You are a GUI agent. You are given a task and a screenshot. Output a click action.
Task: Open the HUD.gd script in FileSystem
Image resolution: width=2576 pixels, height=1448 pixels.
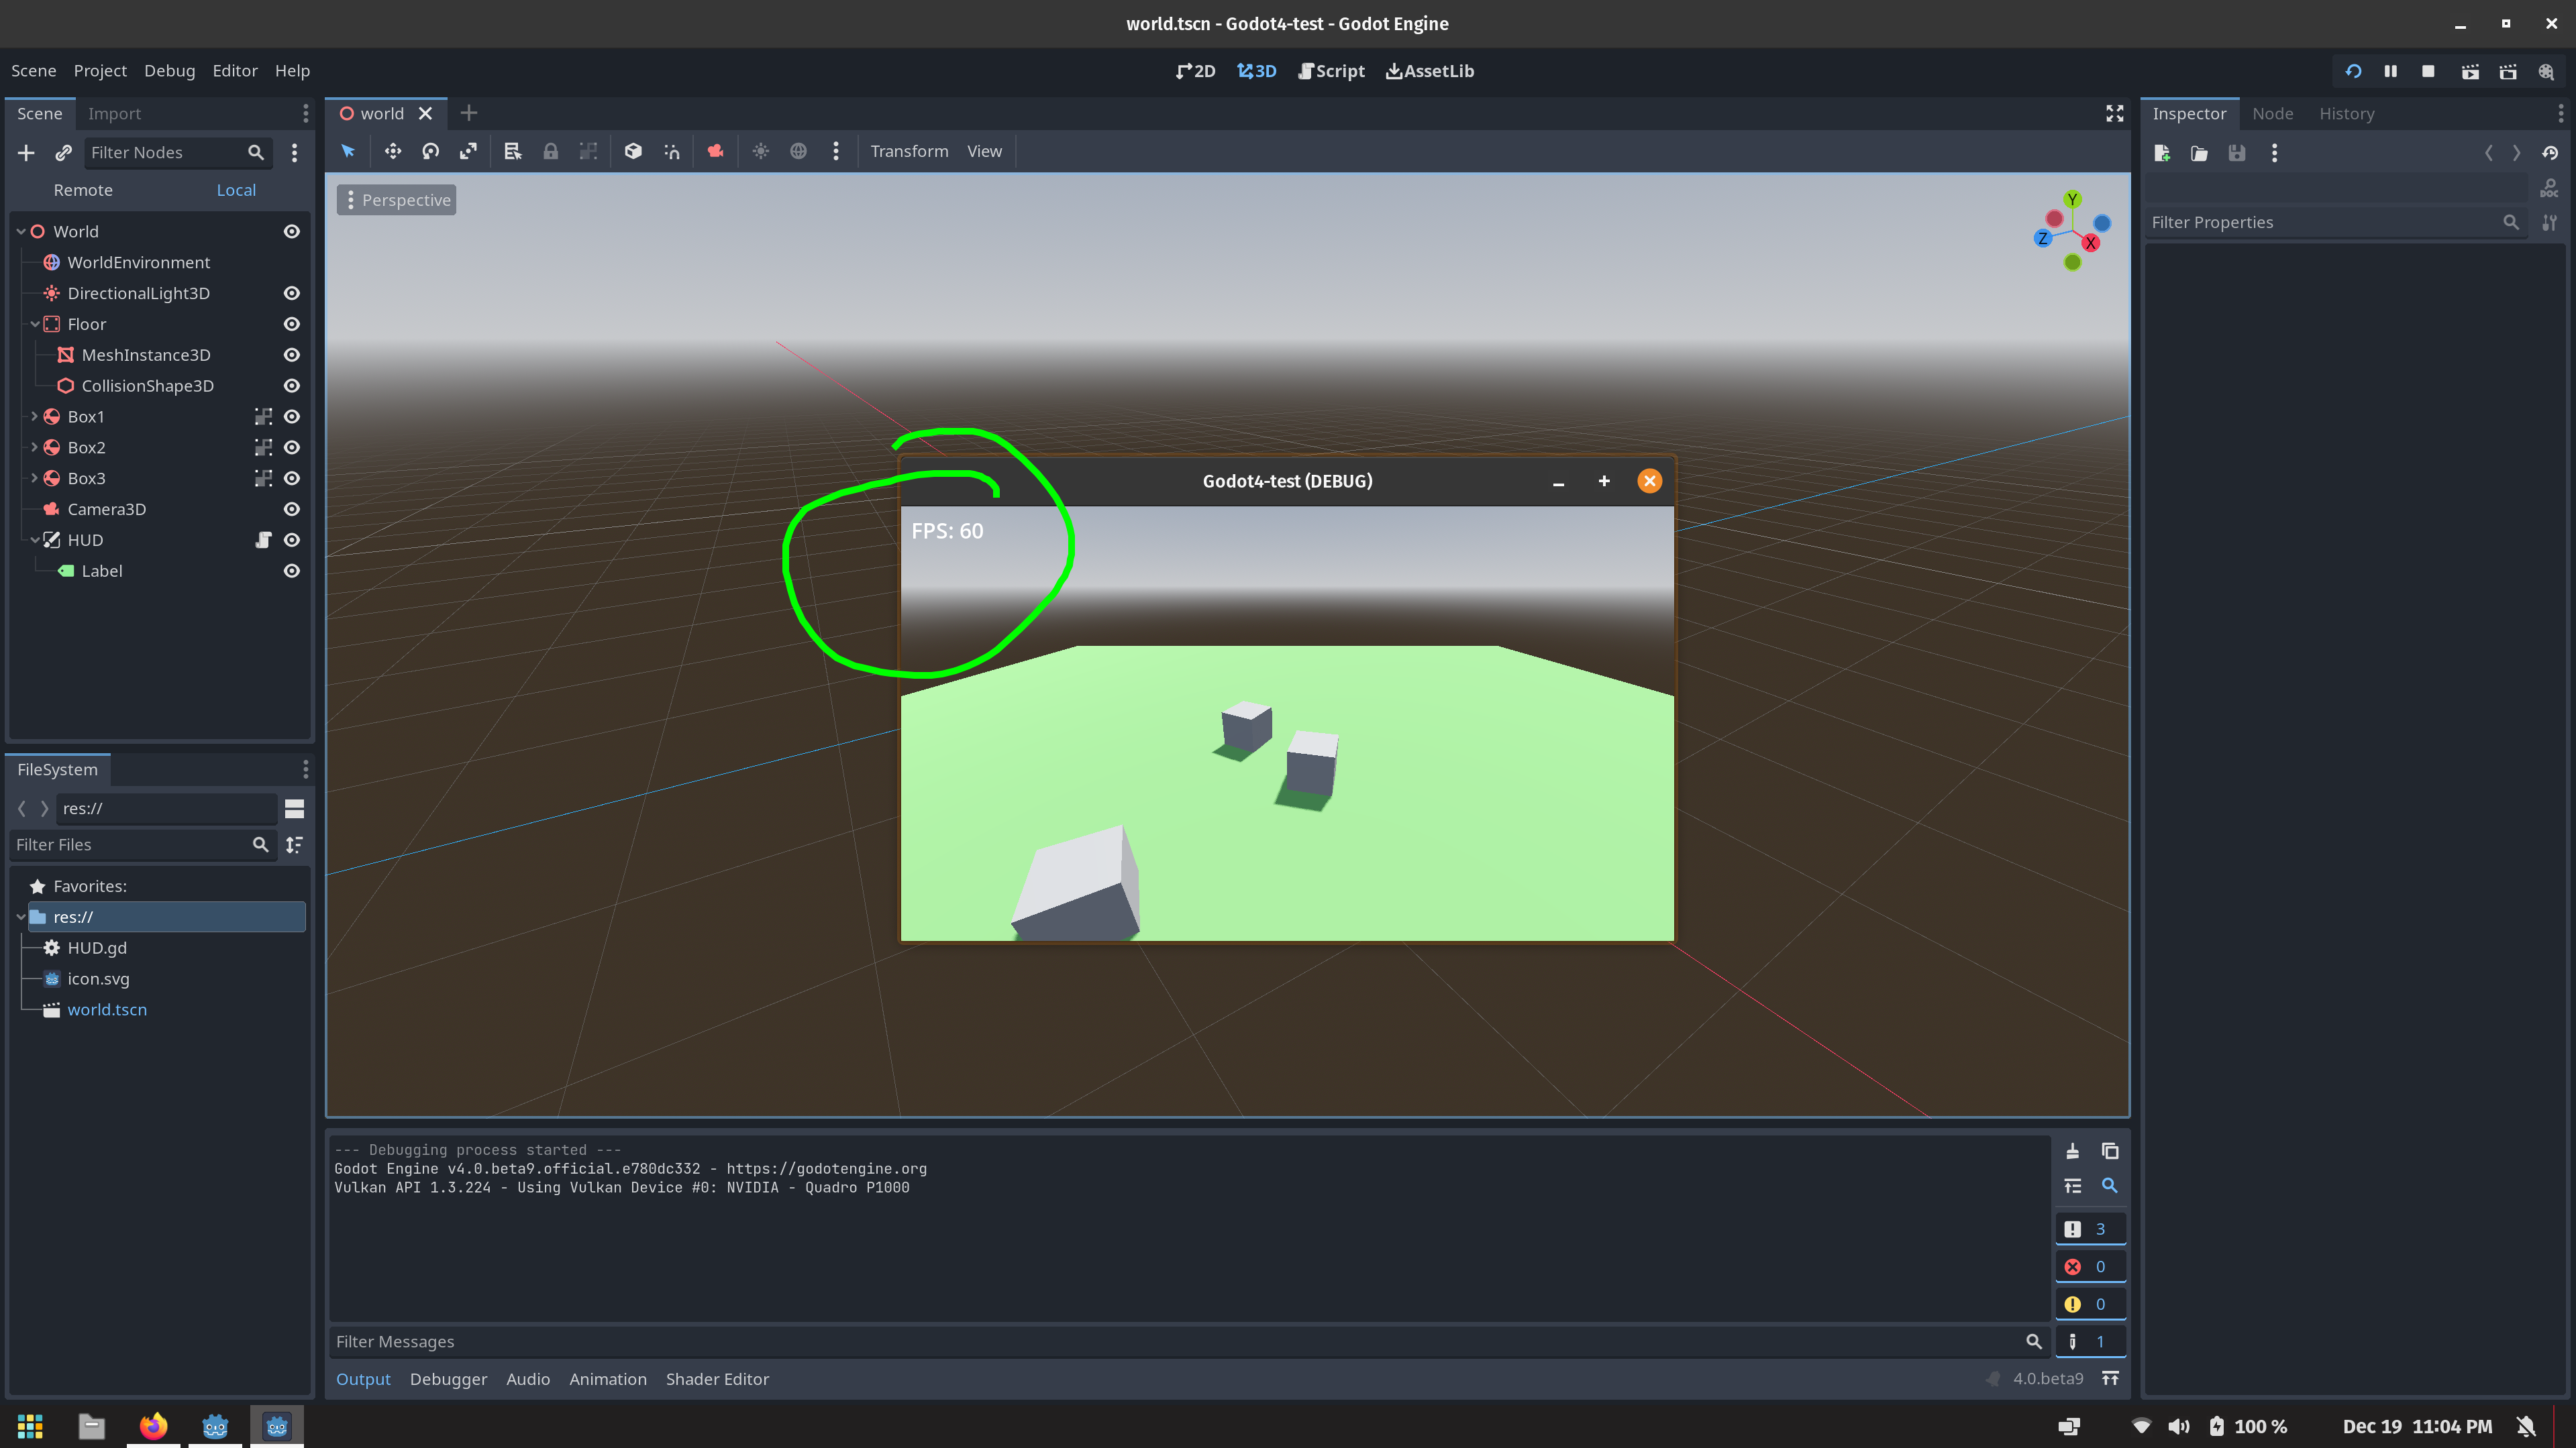click(97, 948)
